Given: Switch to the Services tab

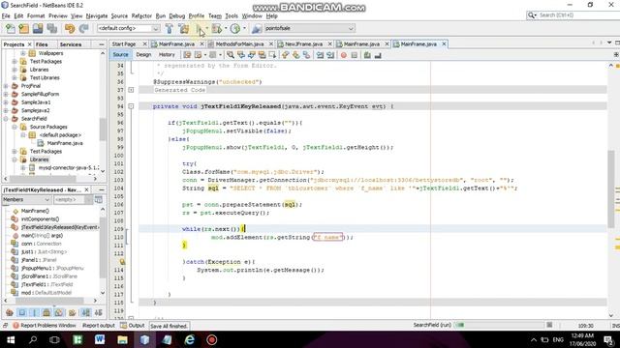Looking at the screenshot, I should click(x=71, y=44).
